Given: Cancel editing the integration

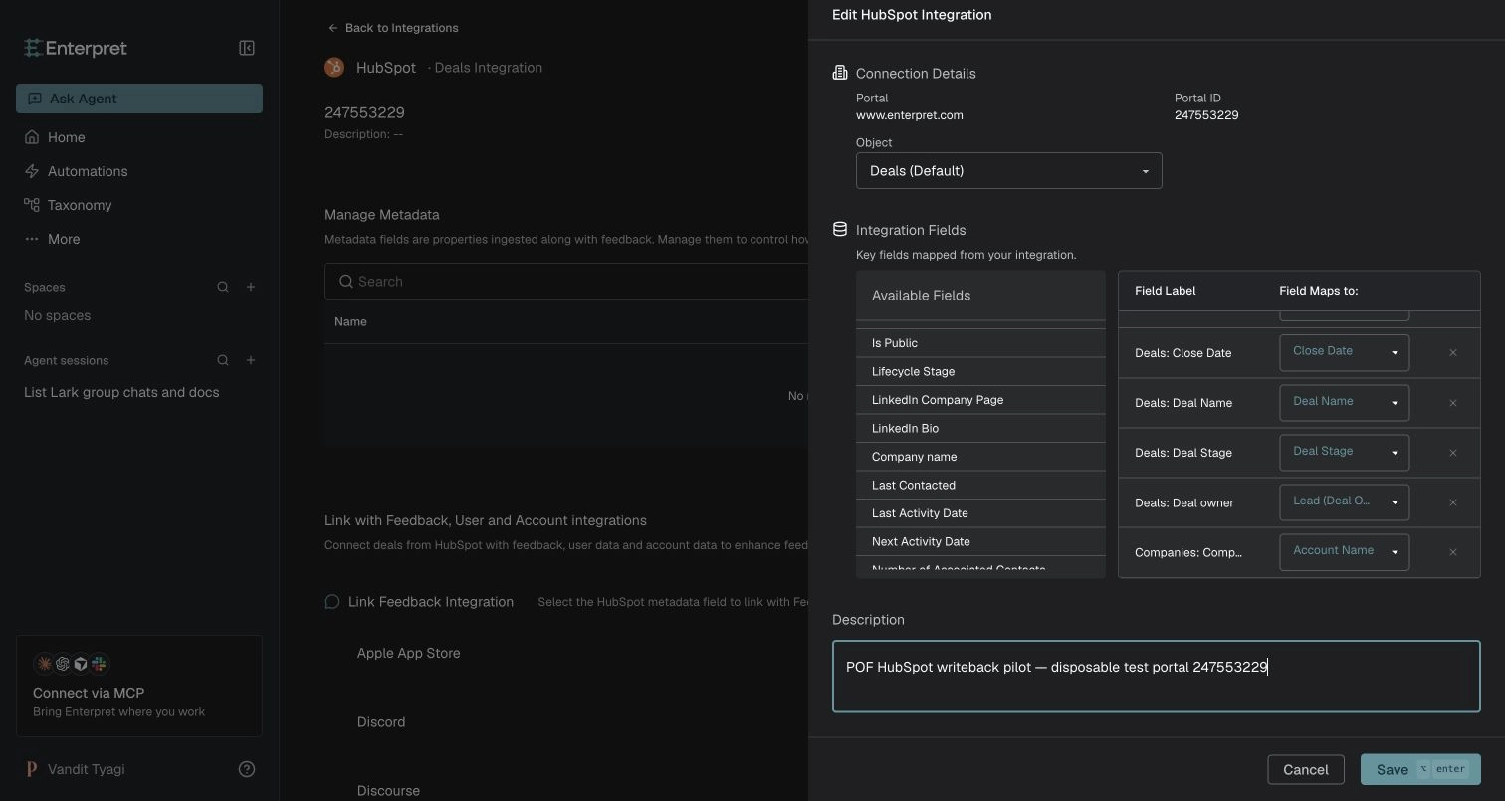Looking at the screenshot, I should [1306, 769].
